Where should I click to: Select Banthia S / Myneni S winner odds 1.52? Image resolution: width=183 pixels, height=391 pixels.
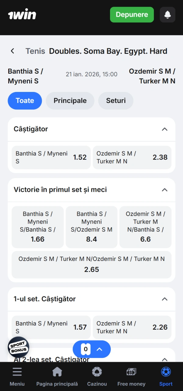pos(51,157)
